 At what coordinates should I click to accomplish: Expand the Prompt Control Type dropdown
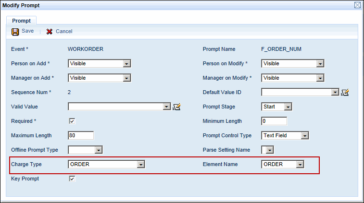click(304, 135)
